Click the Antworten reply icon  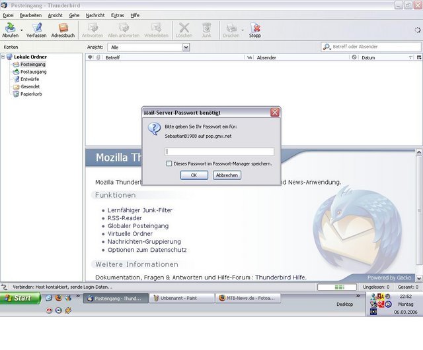point(93,30)
